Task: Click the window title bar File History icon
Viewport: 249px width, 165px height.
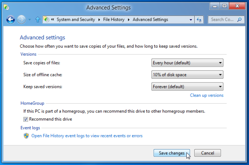Action: tap(6, 7)
